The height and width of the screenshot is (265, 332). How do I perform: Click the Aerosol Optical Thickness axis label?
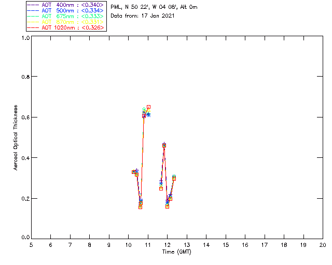click(x=15, y=138)
